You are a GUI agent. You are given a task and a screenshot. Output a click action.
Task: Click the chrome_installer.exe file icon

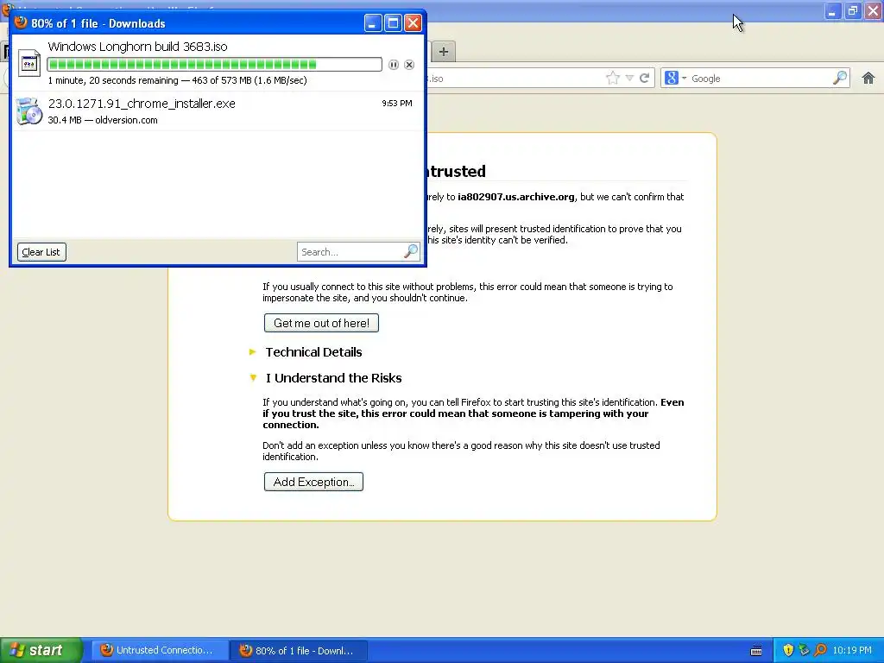pos(28,110)
